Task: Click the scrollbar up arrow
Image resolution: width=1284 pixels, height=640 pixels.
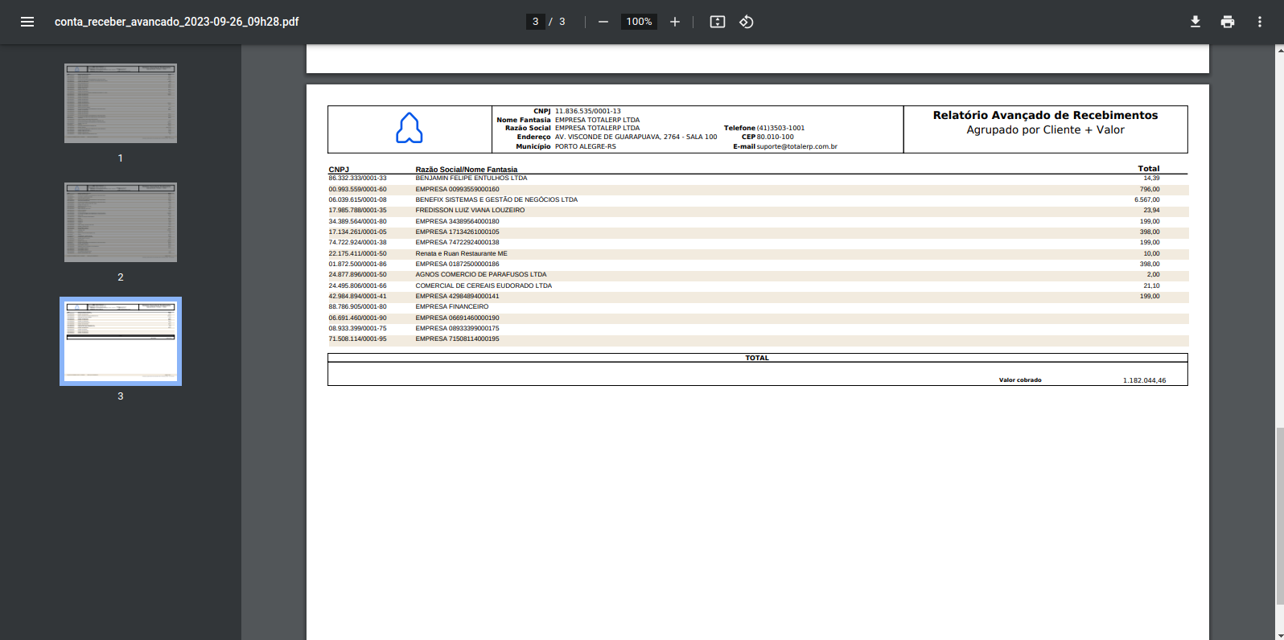Action: [1279, 50]
